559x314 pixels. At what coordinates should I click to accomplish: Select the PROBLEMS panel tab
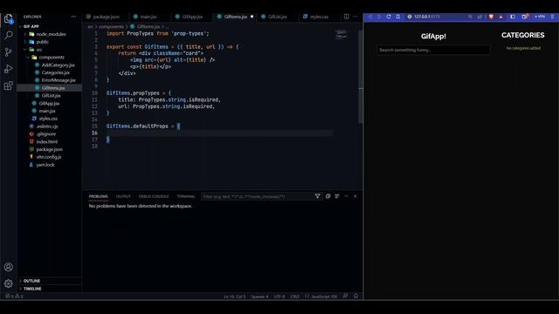tap(99, 196)
